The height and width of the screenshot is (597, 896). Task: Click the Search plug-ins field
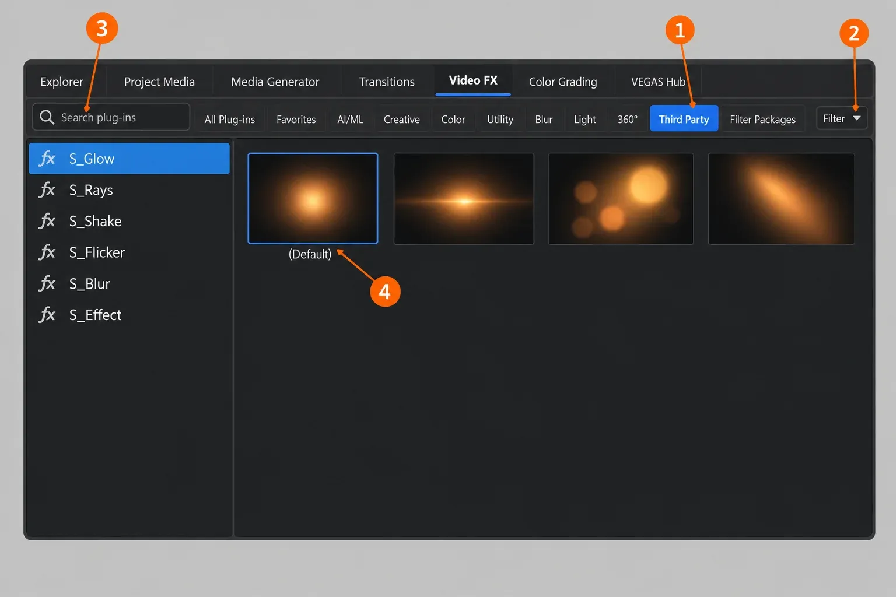(111, 117)
